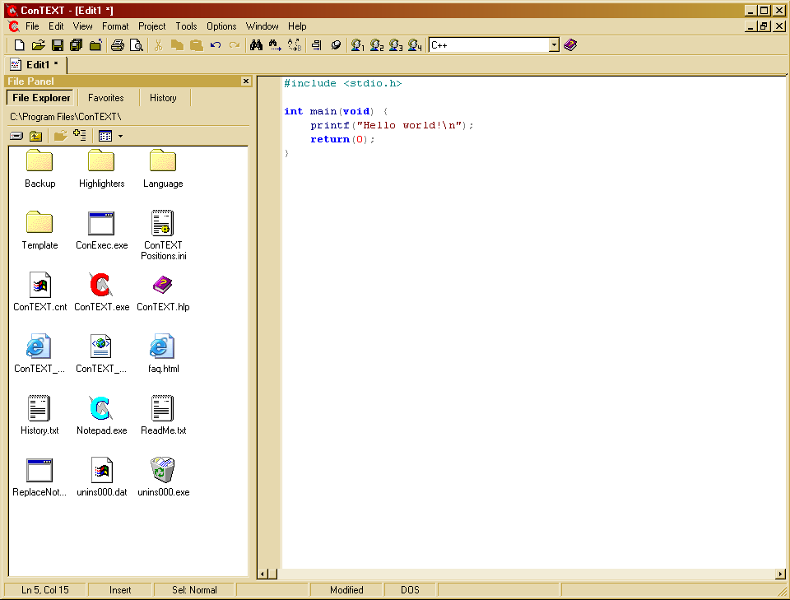790x600 pixels.
Task: Select drive icon in File Panel toolbar
Action: [x=16, y=136]
